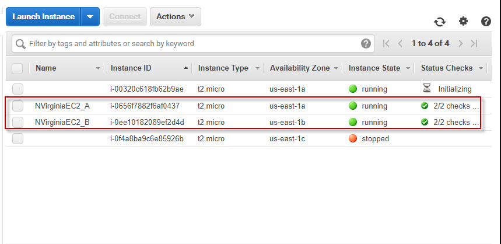The width and height of the screenshot is (501, 244).
Task: Click the Launch Instance button
Action: tap(43, 16)
